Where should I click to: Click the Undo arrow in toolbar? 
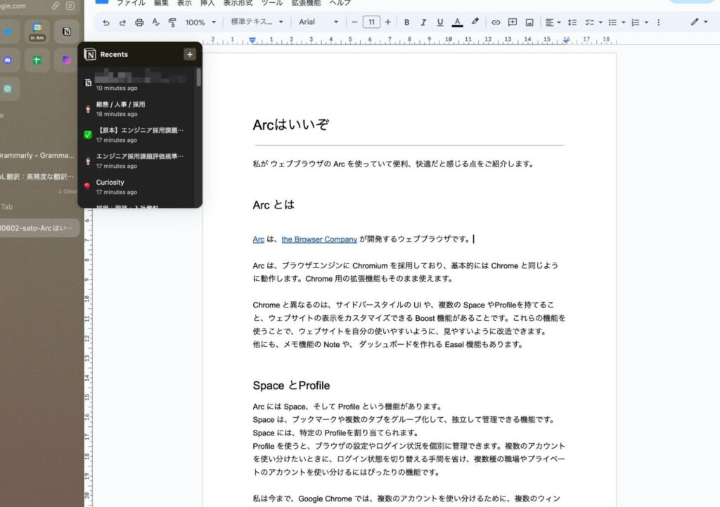[x=106, y=22]
